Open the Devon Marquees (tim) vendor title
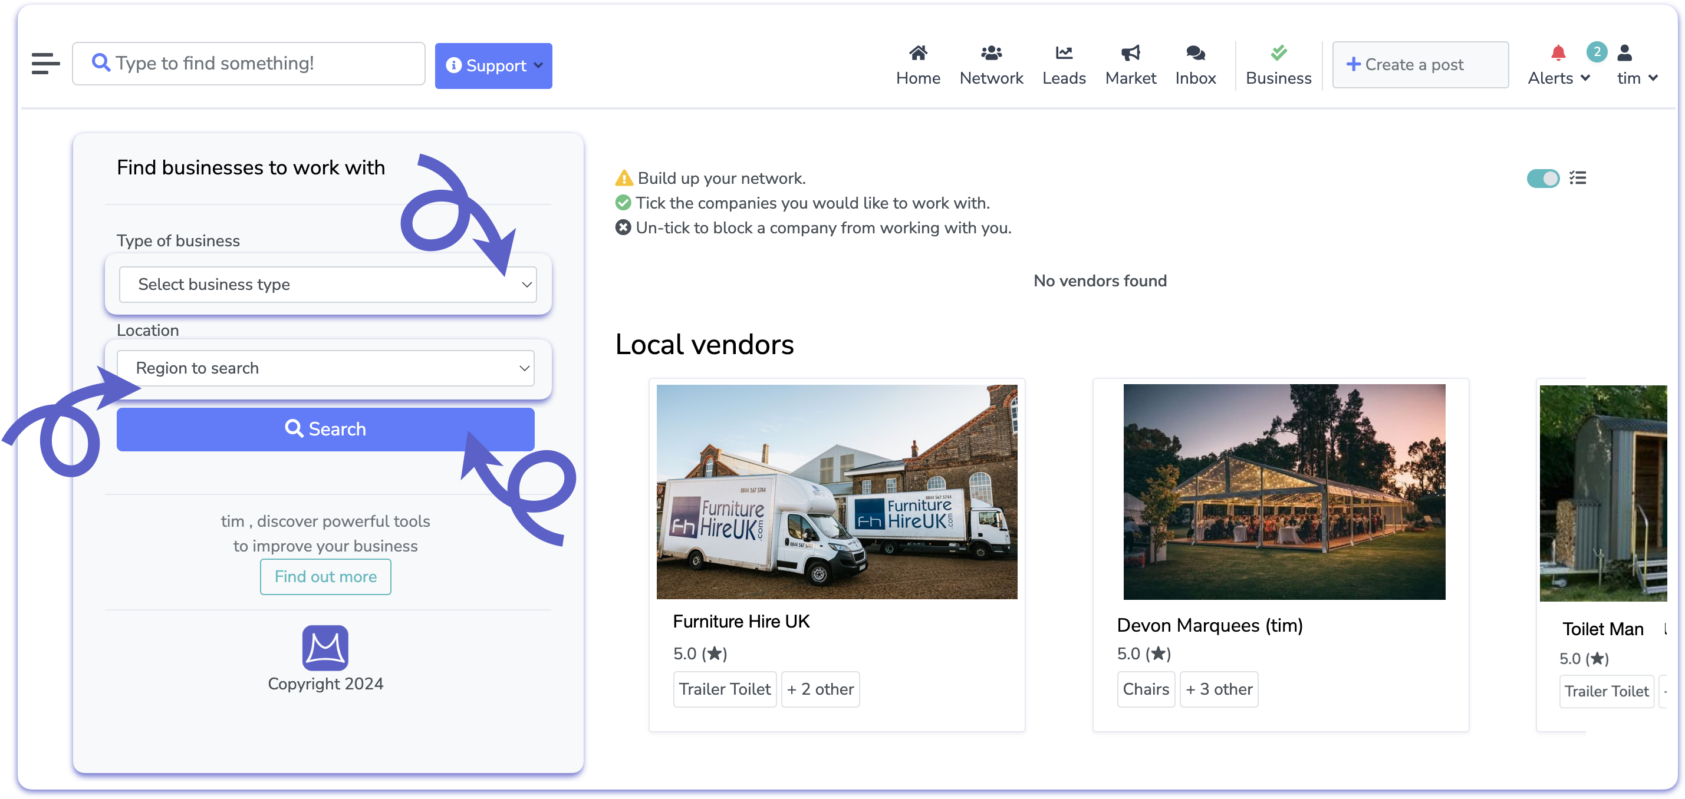The width and height of the screenshot is (1685, 799). [x=1209, y=625]
